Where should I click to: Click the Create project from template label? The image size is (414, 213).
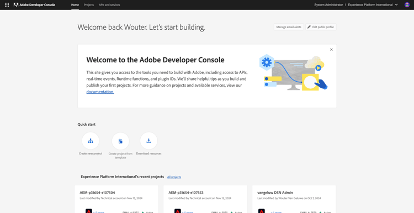[120, 156]
